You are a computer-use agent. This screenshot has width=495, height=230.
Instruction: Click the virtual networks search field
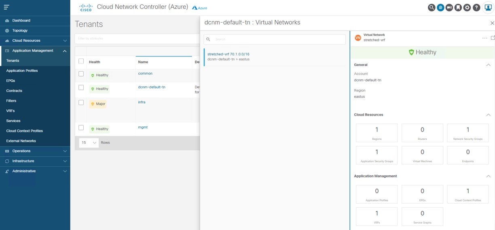tap(275, 39)
